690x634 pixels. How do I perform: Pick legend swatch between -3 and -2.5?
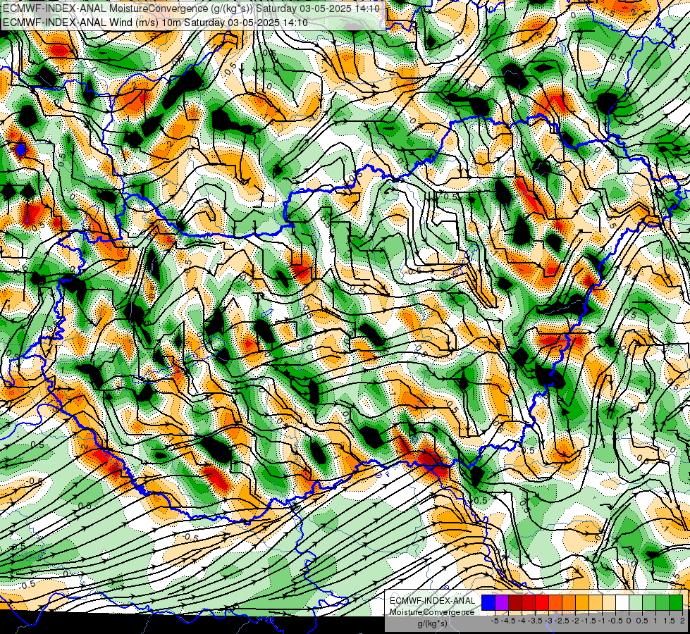click(x=555, y=602)
